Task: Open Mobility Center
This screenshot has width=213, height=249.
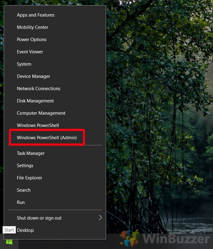Action: pos(55,27)
